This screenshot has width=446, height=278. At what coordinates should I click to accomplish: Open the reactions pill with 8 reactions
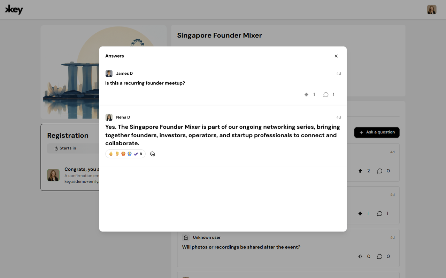(x=125, y=154)
